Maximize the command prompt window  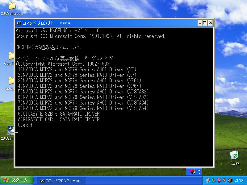click(x=205, y=23)
